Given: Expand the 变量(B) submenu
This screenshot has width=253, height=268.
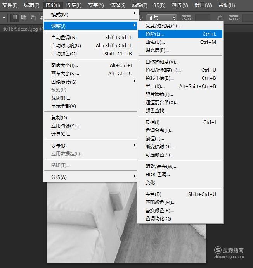Looking at the screenshot, I should [x=90, y=146].
